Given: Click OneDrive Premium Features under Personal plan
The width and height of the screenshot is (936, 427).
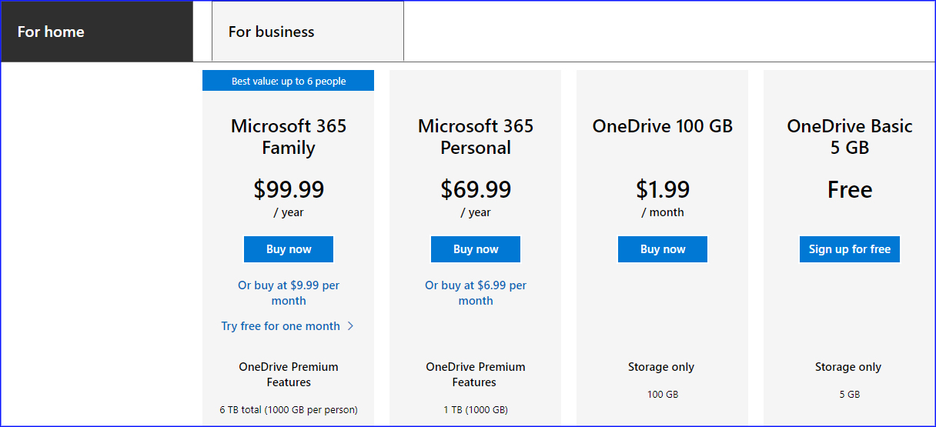Looking at the screenshot, I should point(475,375).
